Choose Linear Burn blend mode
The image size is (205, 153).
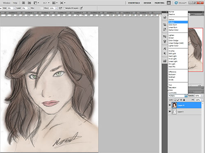[x=178, y=27]
